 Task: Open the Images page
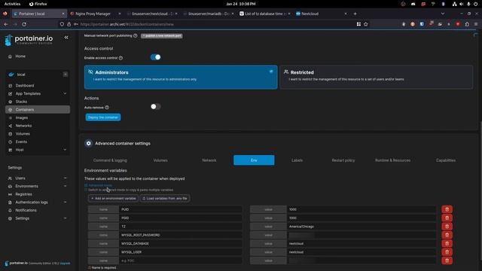[22, 117]
